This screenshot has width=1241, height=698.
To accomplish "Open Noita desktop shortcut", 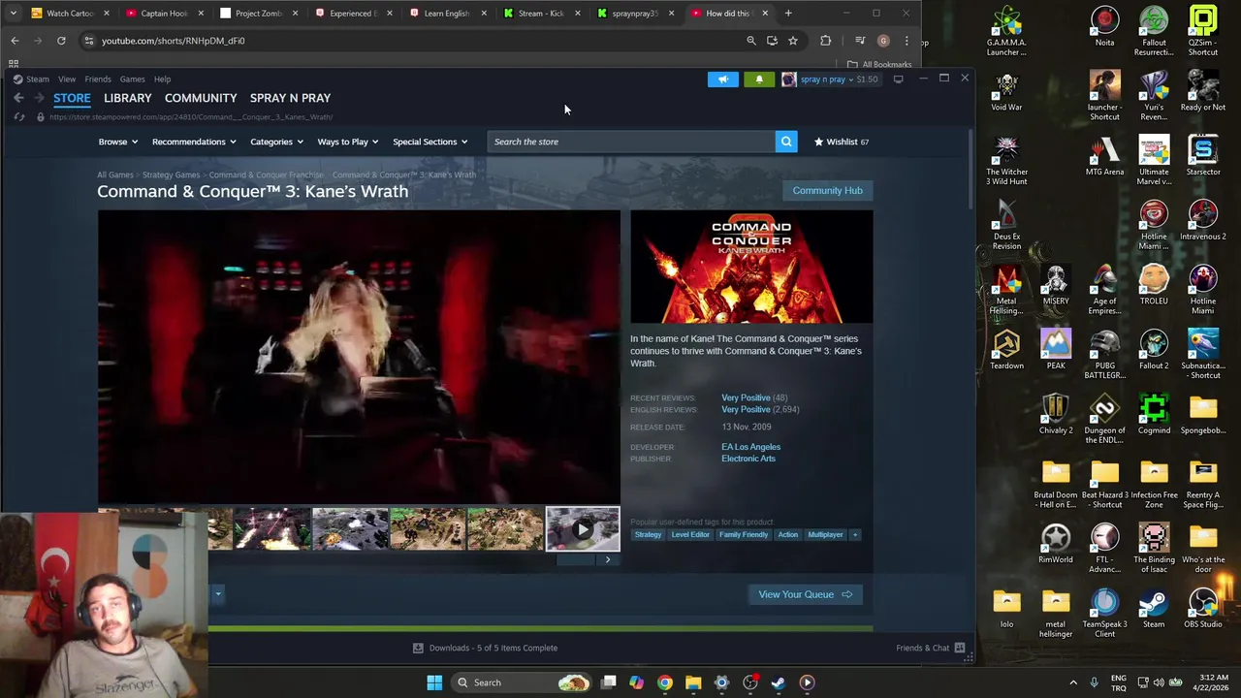I will click(1104, 27).
